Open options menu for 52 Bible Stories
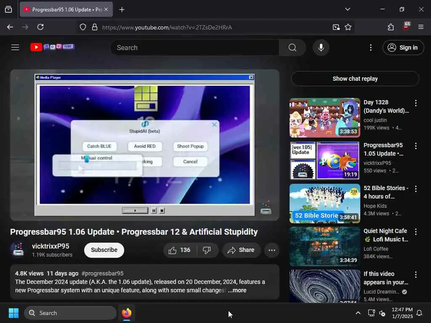431x323 pixels. (415, 189)
